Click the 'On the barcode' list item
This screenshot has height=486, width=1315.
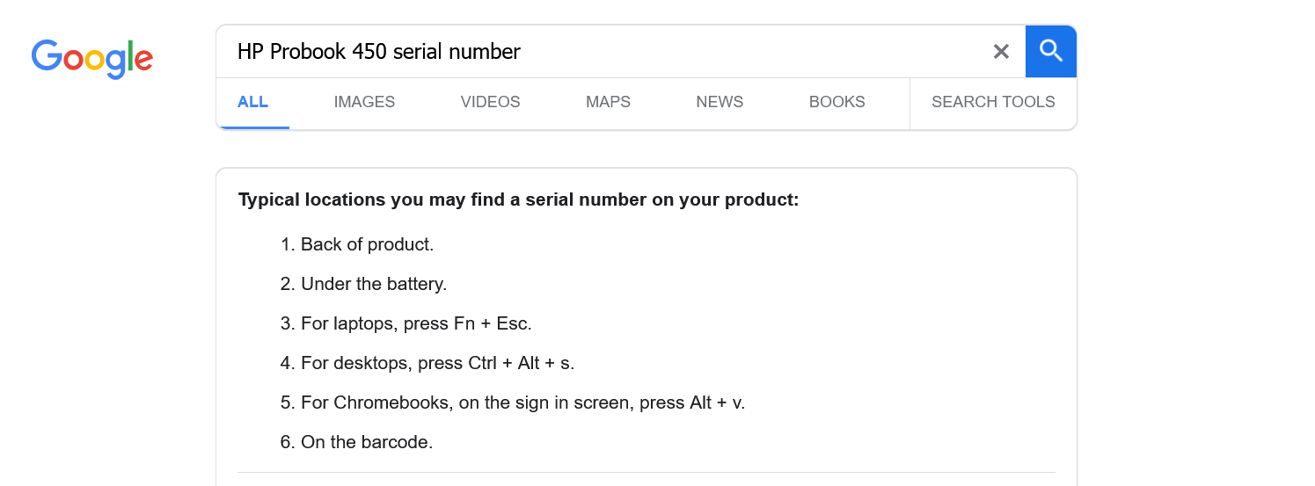[x=366, y=442]
